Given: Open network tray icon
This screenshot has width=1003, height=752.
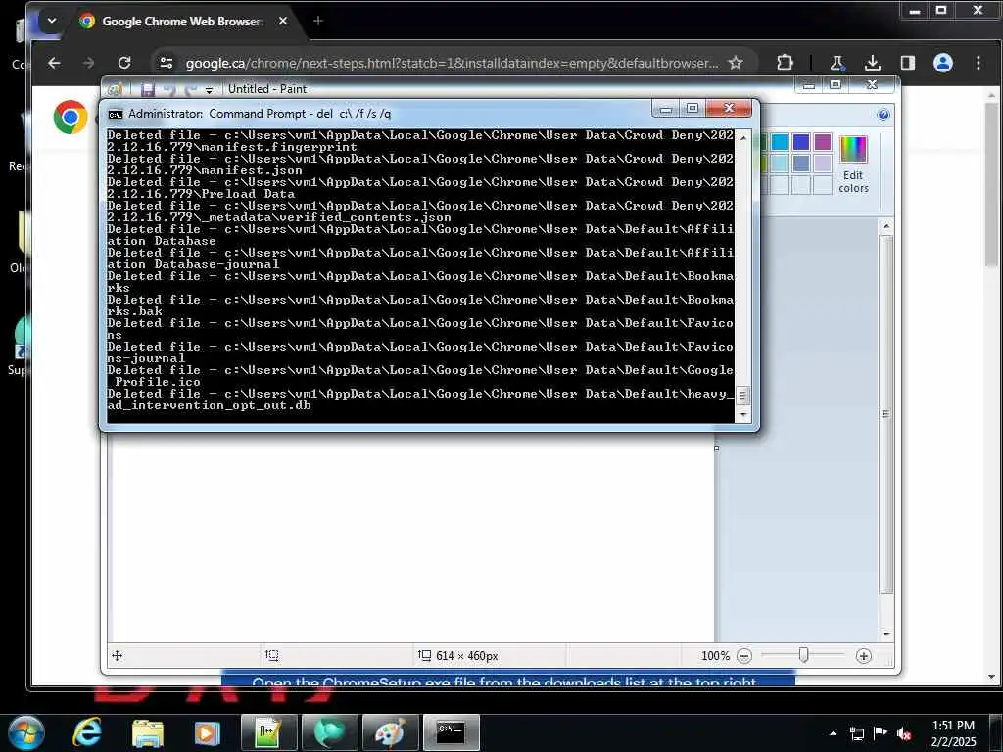Looking at the screenshot, I should 857,733.
